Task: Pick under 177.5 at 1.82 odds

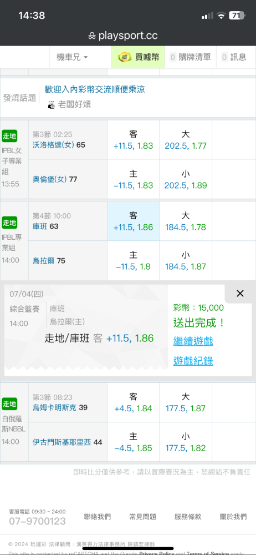Action: (186, 442)
